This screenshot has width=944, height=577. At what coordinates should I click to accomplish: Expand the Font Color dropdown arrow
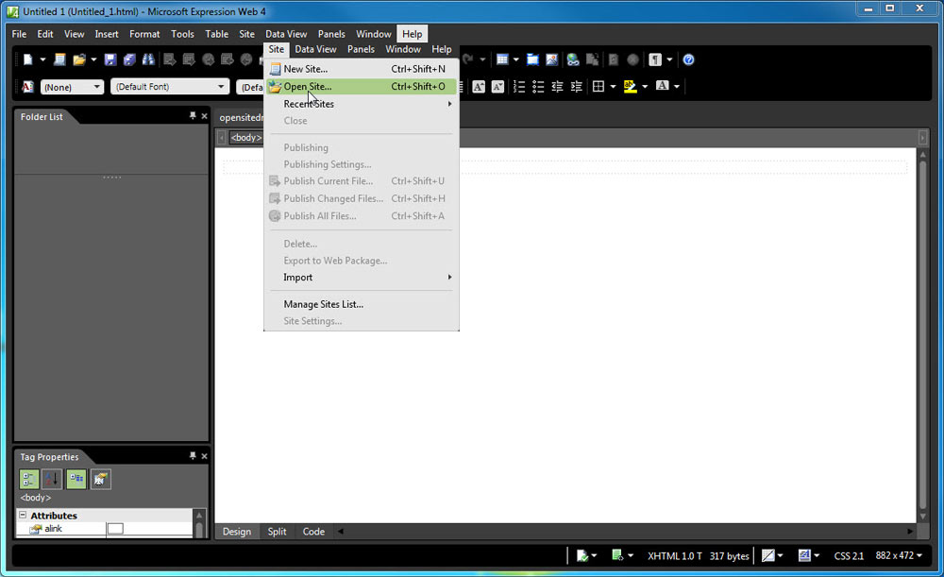[x=677, y=87]
